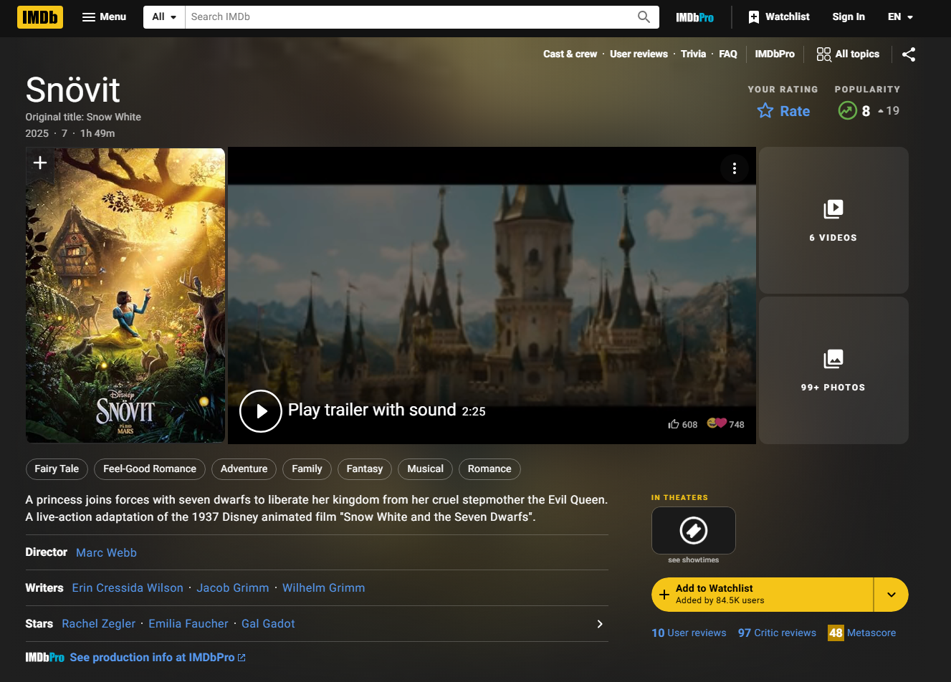This screenshot has height=682, width=951.
Task: Like the trailer with the thumbs up
Action: (x=672, y=424)
